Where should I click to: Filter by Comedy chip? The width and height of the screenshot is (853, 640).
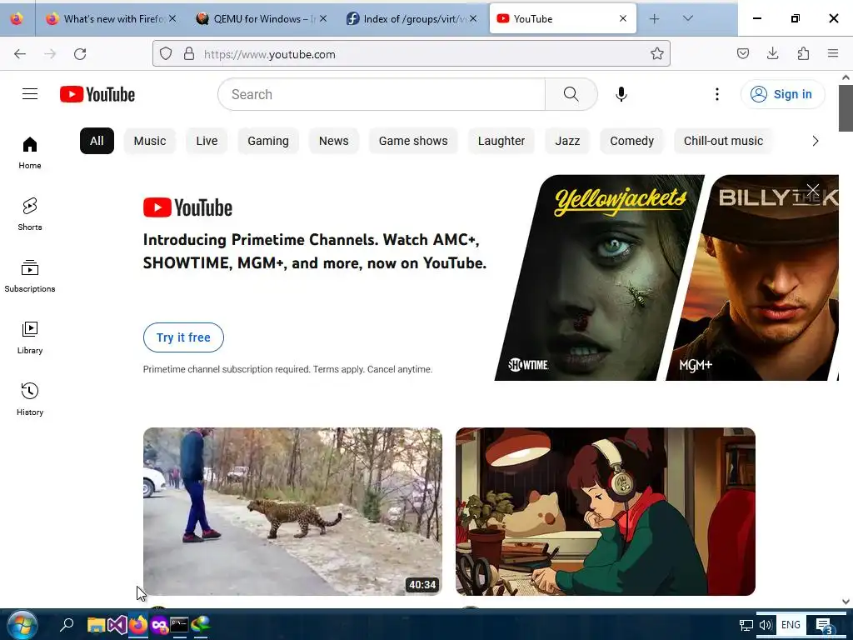[631, 141]
